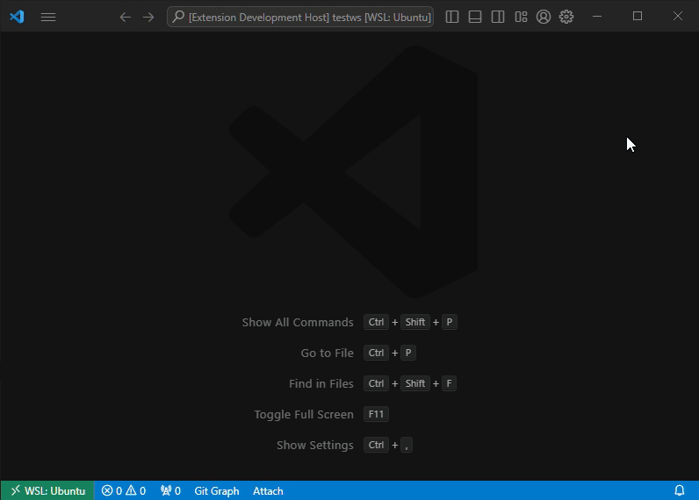Open the errors and warnings problems indicator
This screenshot has height=500, width=699.
pyautogui.click(x=124, y=490)
